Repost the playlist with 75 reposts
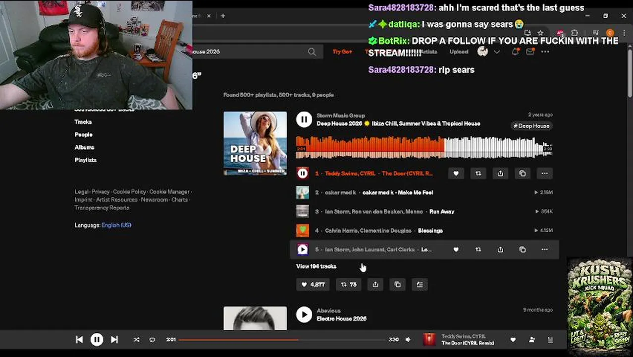 [x=349, y=285]
